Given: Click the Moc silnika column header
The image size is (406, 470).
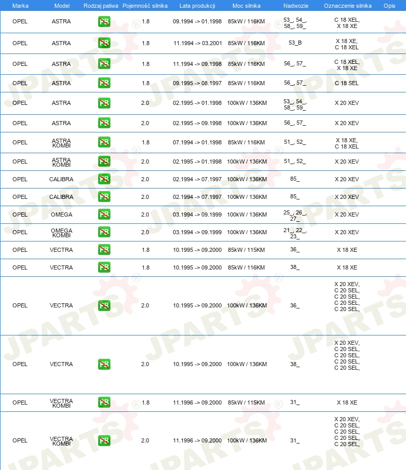Looking at the screenshot, I should click(x=246, y=6).
